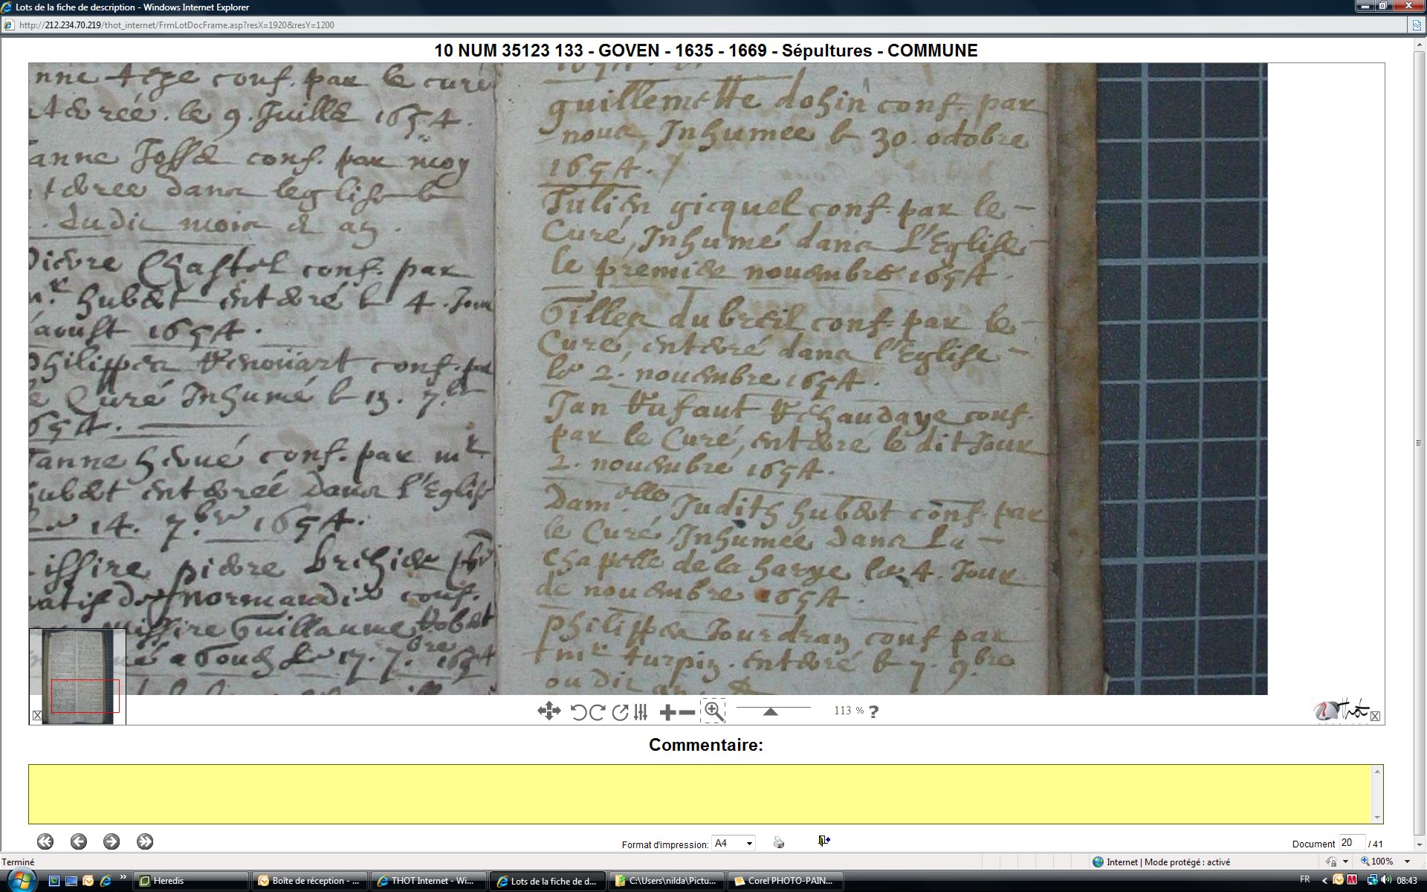
Task: Advance to the next document
Action: 111,841
